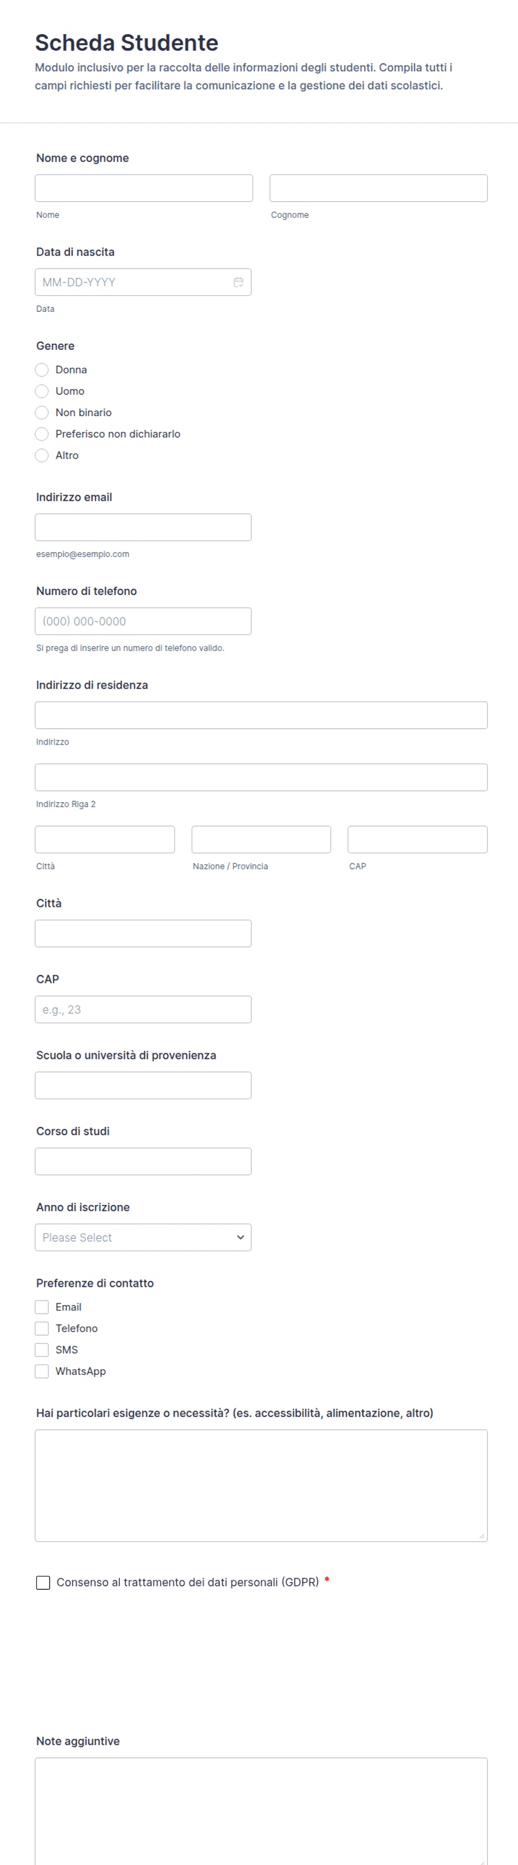Open the calendar icon in date field
This screenshot has width=518, height=1865.
(x=238, y=282)
